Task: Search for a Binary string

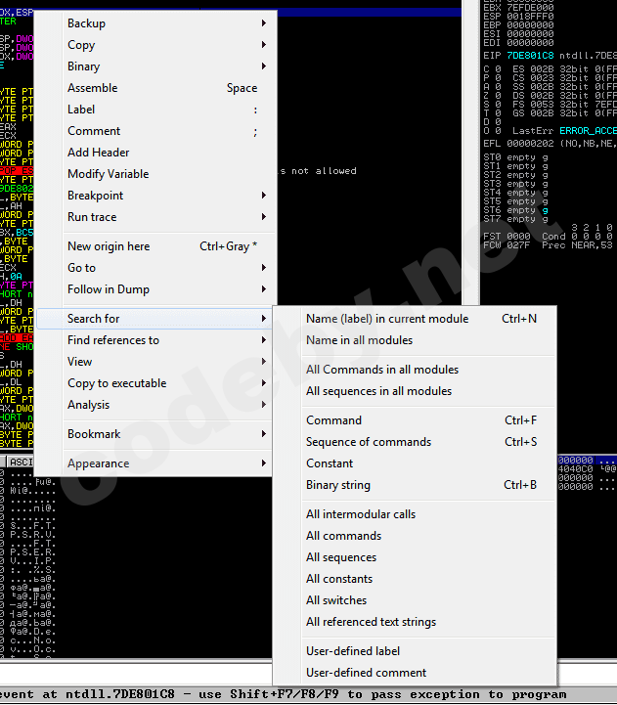Action: click(x=337, y=485)
